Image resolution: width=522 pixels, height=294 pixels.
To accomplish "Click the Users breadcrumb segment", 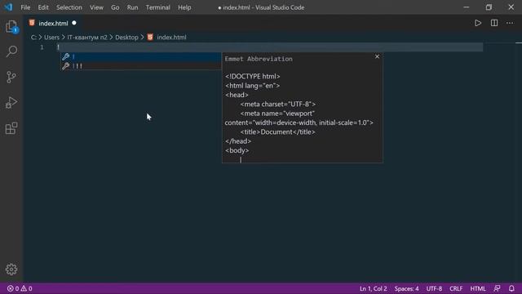I will click(51, 37).
